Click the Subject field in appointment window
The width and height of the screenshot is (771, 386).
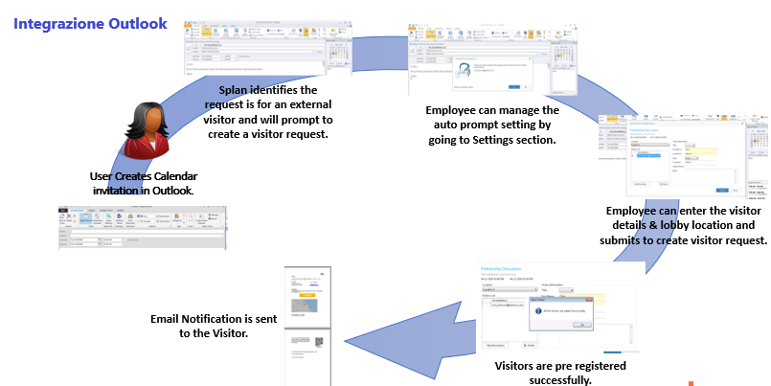click(147, 231)
